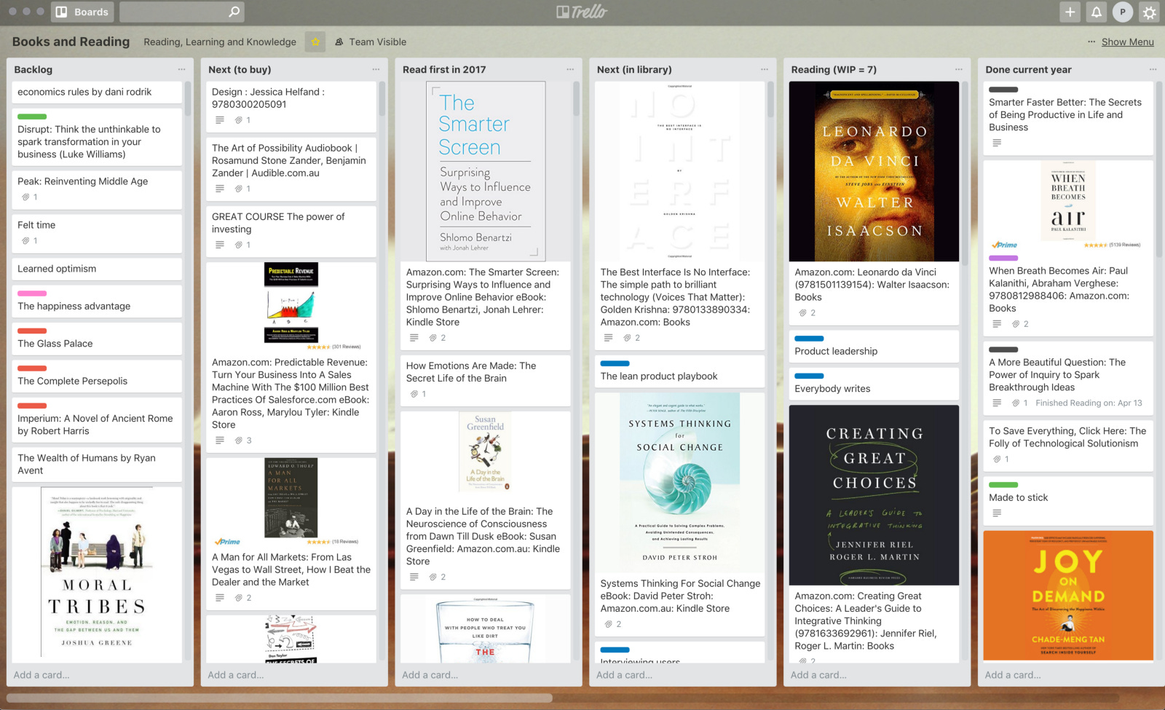This screenshot has width=1165, height=710.
Task: Click attachment icon on Best Interface card
Action: tap(627, 338)
